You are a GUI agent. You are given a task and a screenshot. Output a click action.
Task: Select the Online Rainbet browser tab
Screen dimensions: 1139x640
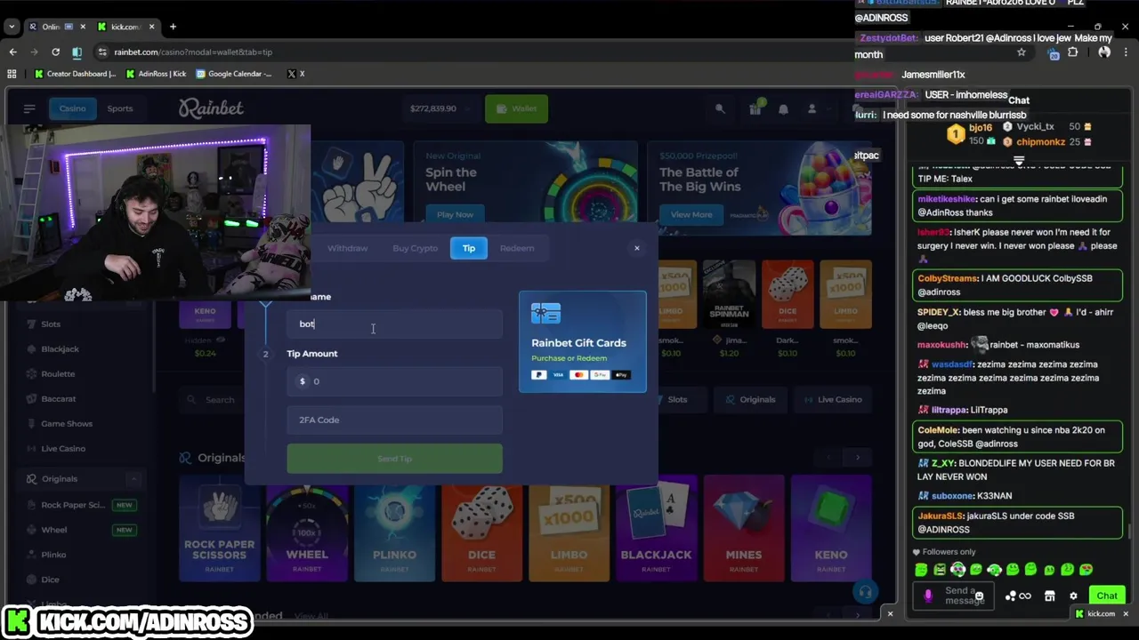pos(55,27)
